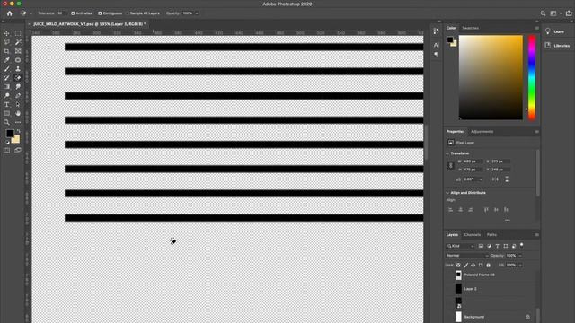Open the Edit Toolbar three-dots button
This screenshot has height=323, width=575.
pos(18,122)
